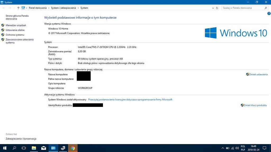Click the shield icon beside Ochrona systemu
The width and height of the screenshot is (271, 152).
(x=3, y=35)
